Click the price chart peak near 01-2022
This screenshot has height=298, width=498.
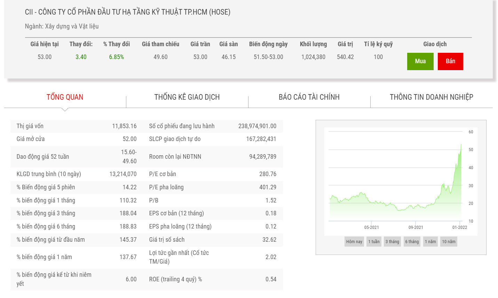pos(461,145)
